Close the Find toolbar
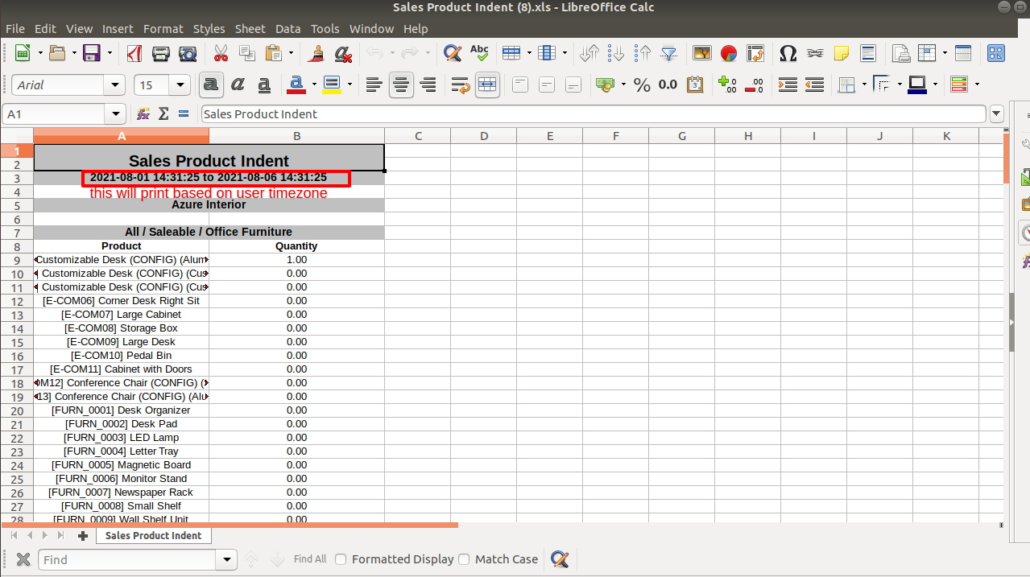Viewport: 1030px width, 577px height. [23, 559]
